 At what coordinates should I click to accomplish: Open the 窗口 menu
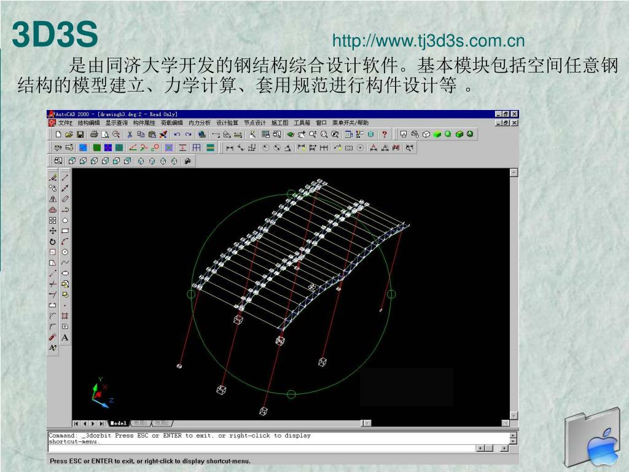[x=321, y=123]
